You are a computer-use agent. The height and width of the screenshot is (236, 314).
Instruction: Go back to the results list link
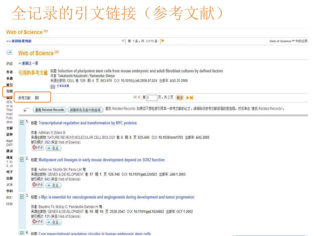click(x=19, y=41)
